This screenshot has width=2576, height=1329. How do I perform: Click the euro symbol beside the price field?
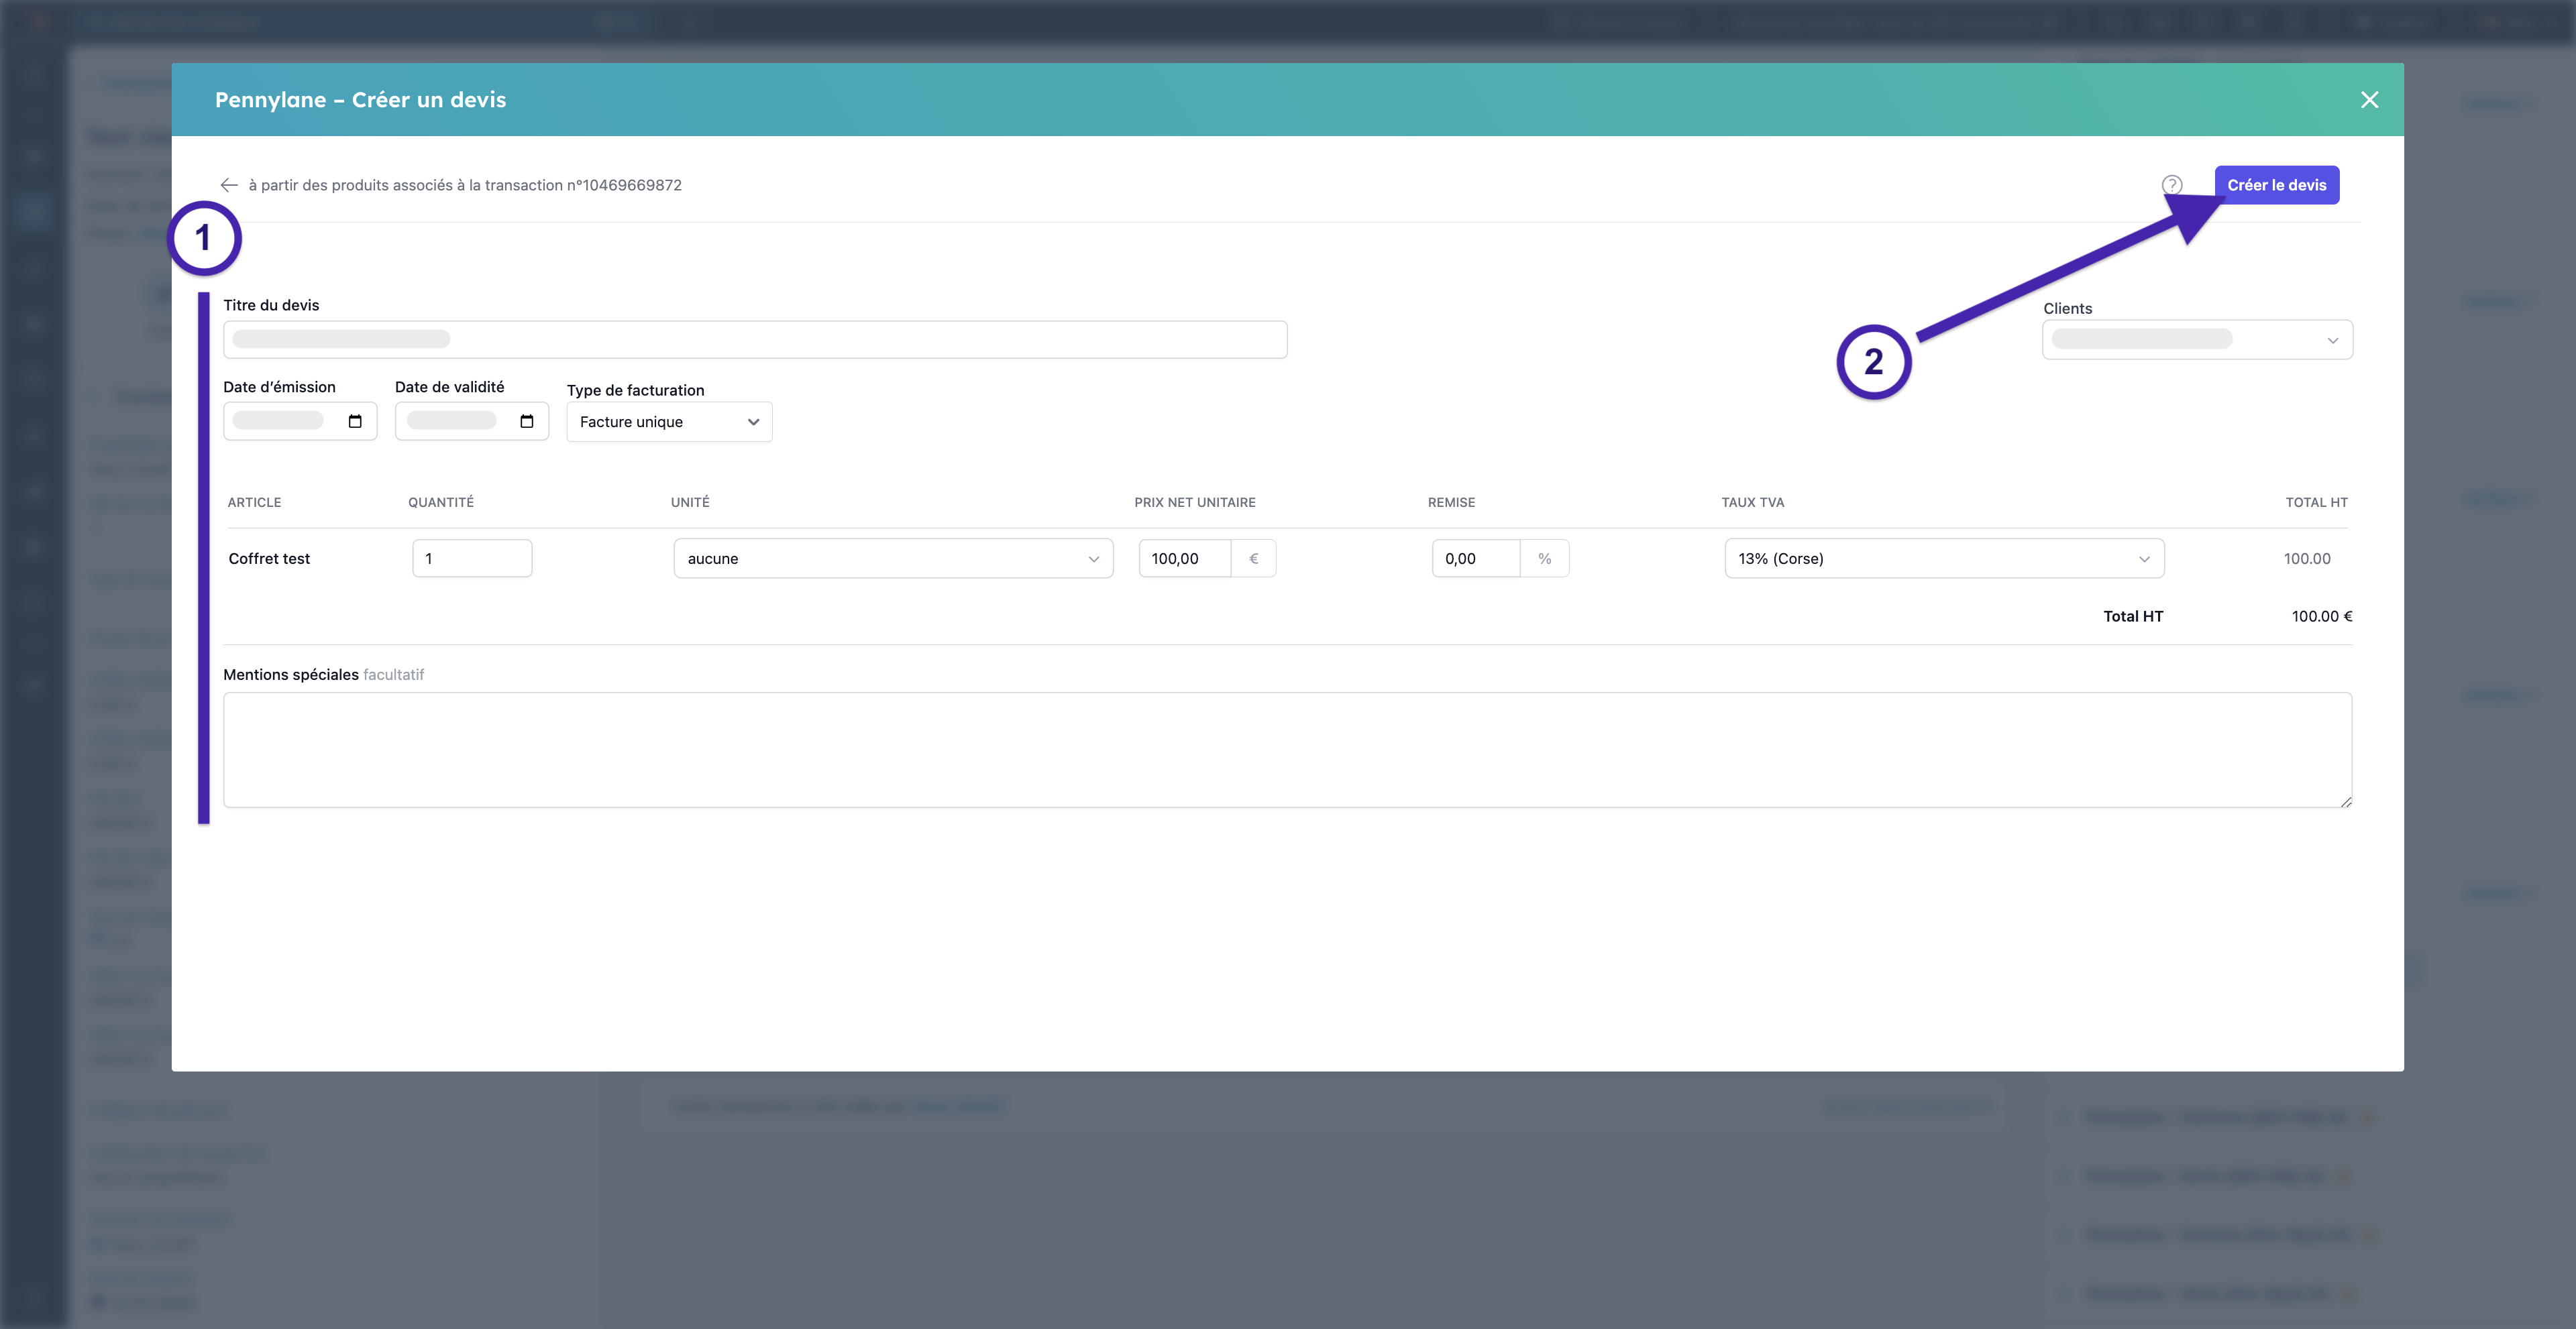(x=1254, y=559)
